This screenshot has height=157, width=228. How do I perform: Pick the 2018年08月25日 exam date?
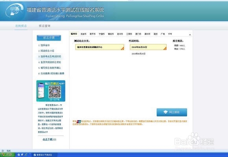[x=139, y=54]
